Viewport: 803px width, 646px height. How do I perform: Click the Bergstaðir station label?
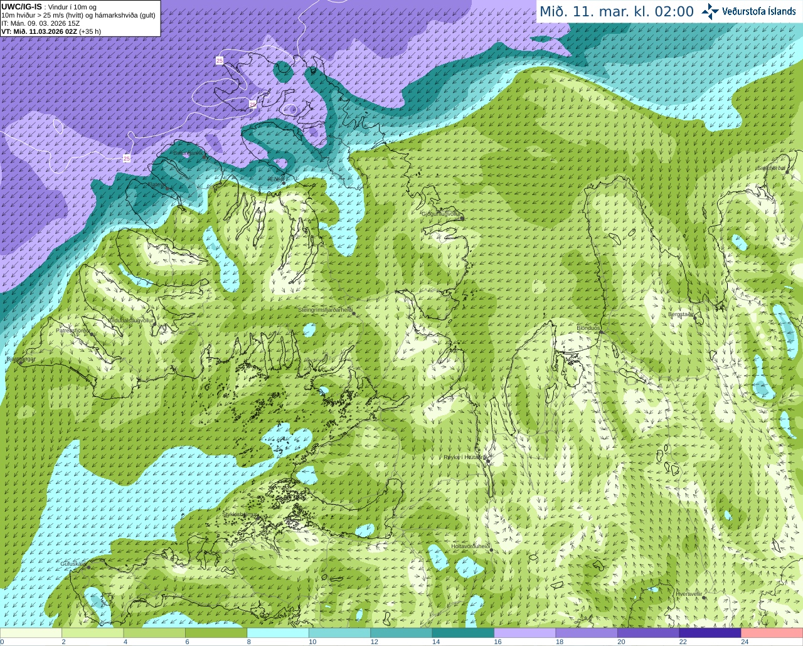[681, 314]
